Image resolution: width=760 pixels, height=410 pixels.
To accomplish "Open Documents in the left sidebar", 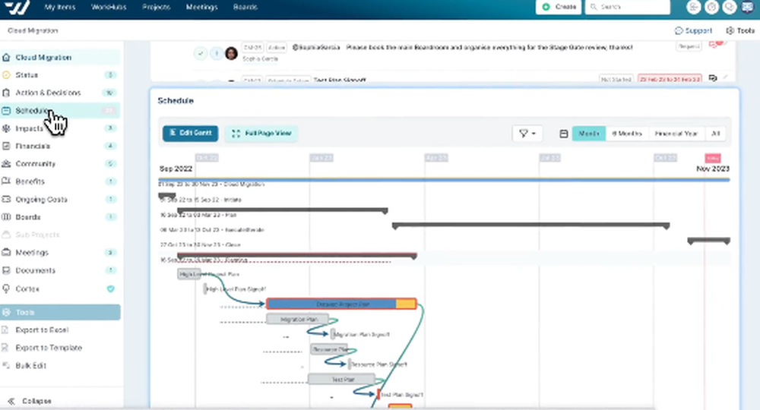I will tap(60, 270).
